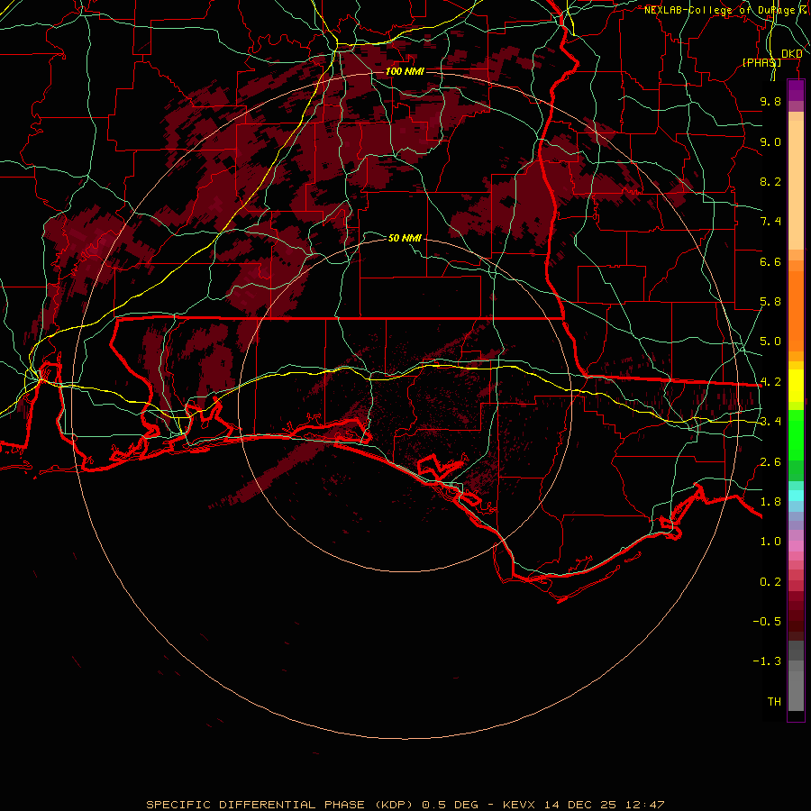Pick the purple swatch atop the color scale

[x=796, y=90]
